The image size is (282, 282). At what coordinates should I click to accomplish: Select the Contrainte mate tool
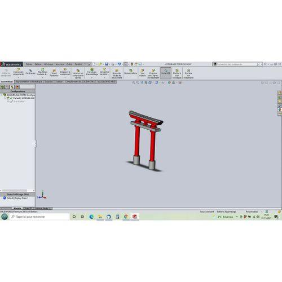(x=30, y=72)
